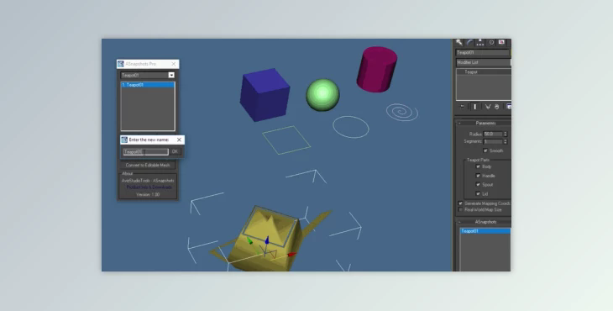Close the ASnapshots Pro window
Image resolution: width=613 pixels, height=311 pixels.
(174, 64)
